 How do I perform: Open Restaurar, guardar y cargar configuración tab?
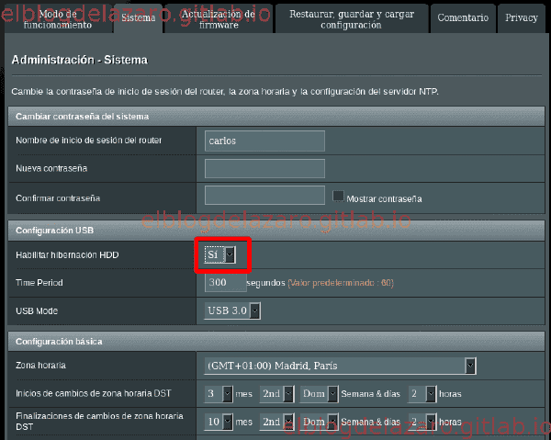coord(352,19)
